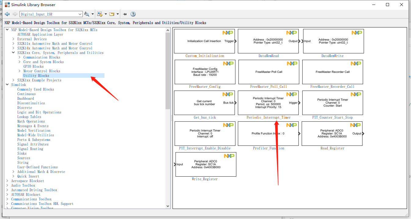Select DataMemWrite block
Image resolution: width=411 pixels, height=219 pixels.
(333, 41)
